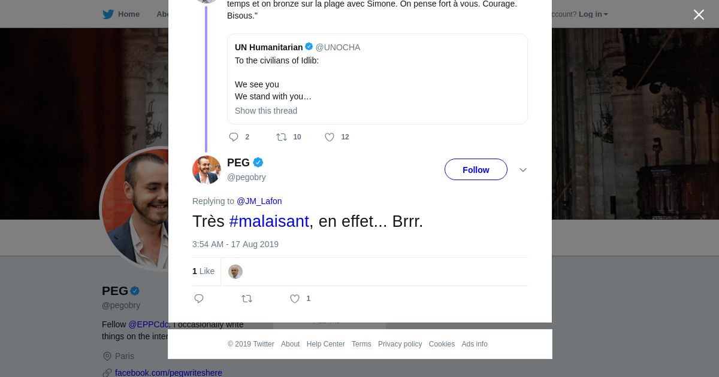This screenshot has width=719, height=377.
Task: Open the Help Center footer link
Action: pyautogui.click(x=325, y=344)
